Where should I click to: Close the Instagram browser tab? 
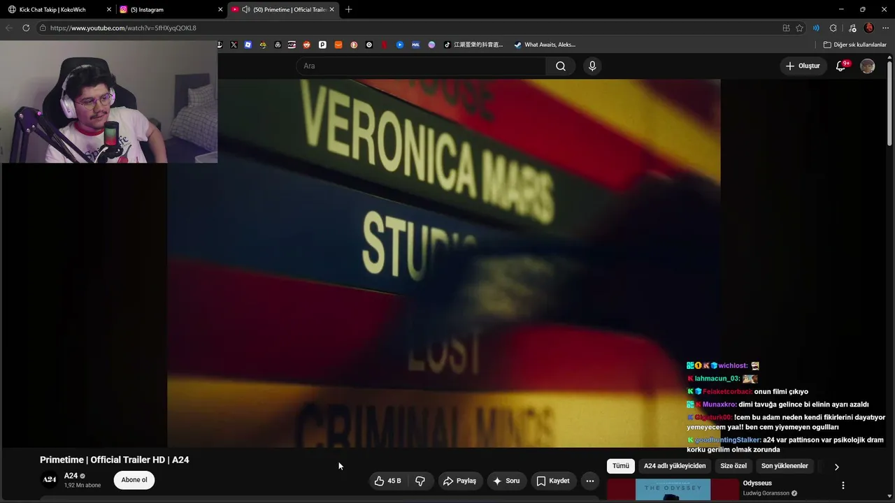[220, 10]
